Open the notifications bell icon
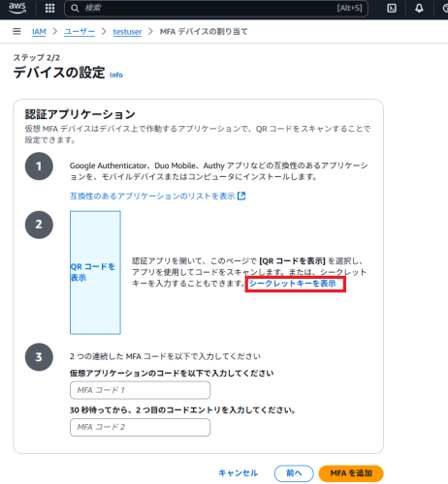Image resolution: width=448 pixels, height=484 pixels. coord(419,8)
